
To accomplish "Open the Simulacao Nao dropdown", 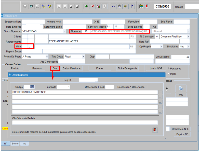I will pos(188,46).
